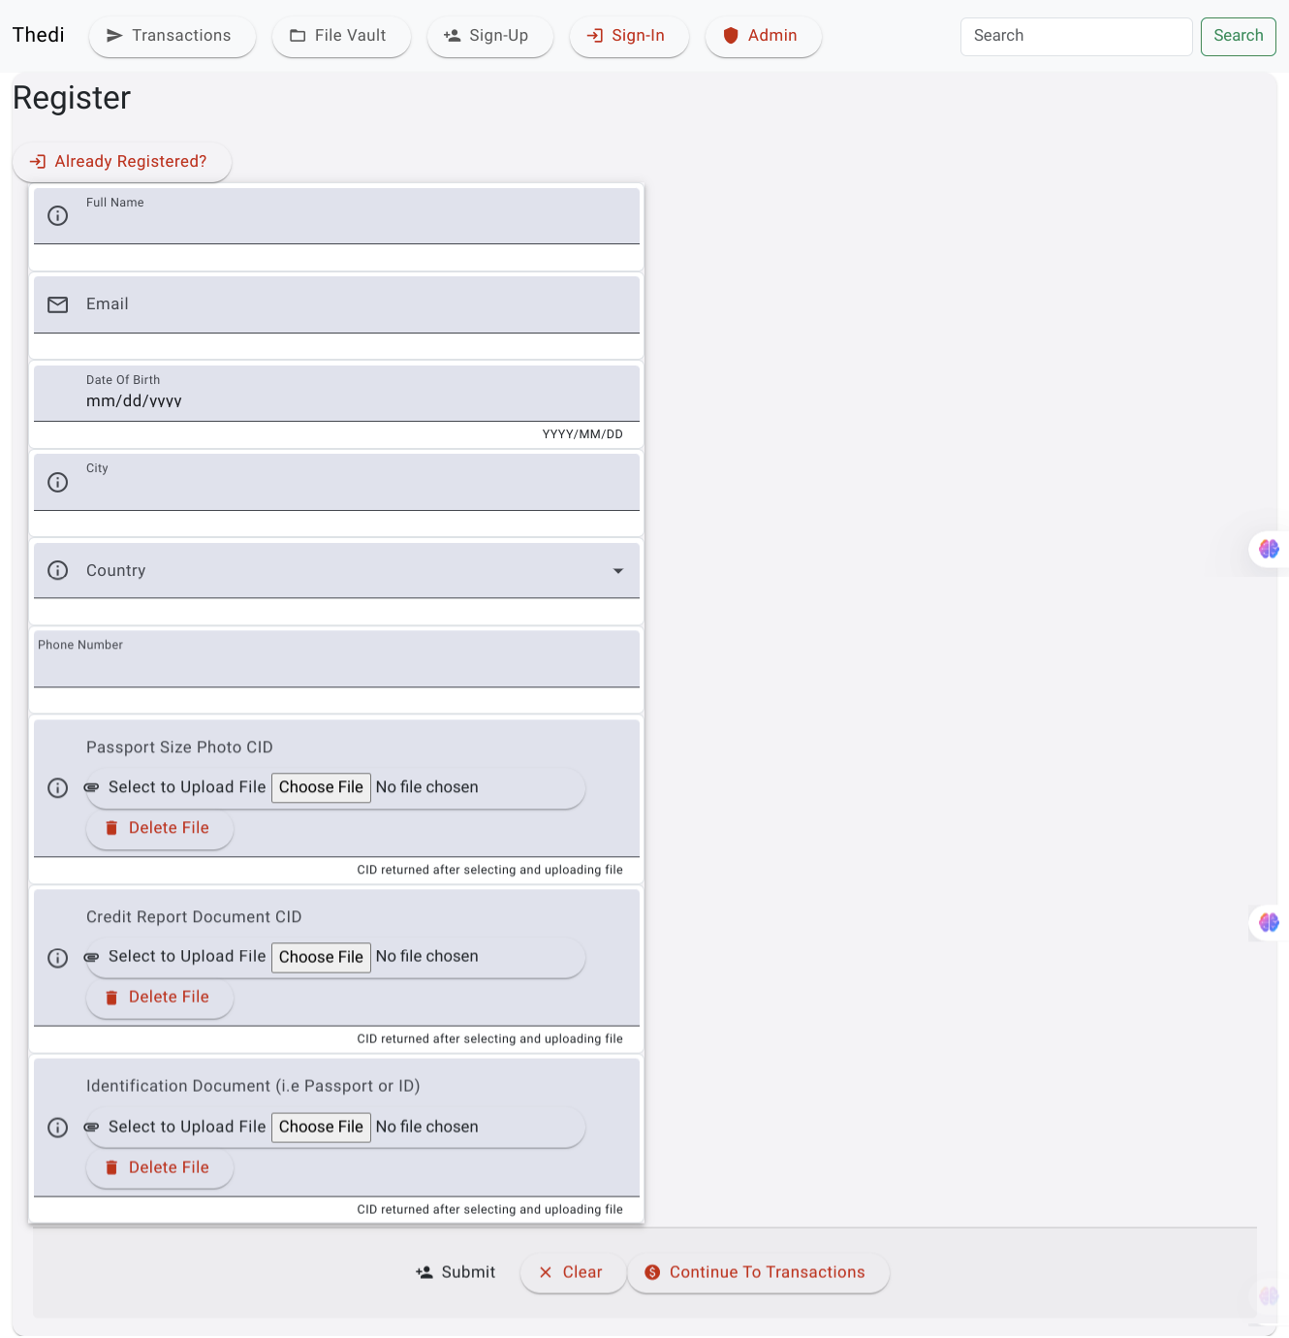Click the Submit button
This screenshot has height=1338, width=1289.
click(456, 1272)
